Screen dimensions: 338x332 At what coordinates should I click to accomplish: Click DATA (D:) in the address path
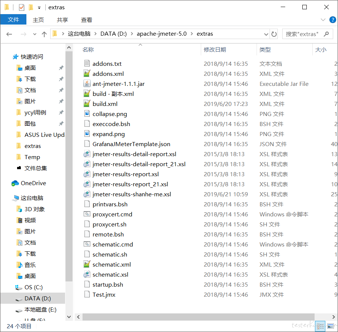(114, 34)
